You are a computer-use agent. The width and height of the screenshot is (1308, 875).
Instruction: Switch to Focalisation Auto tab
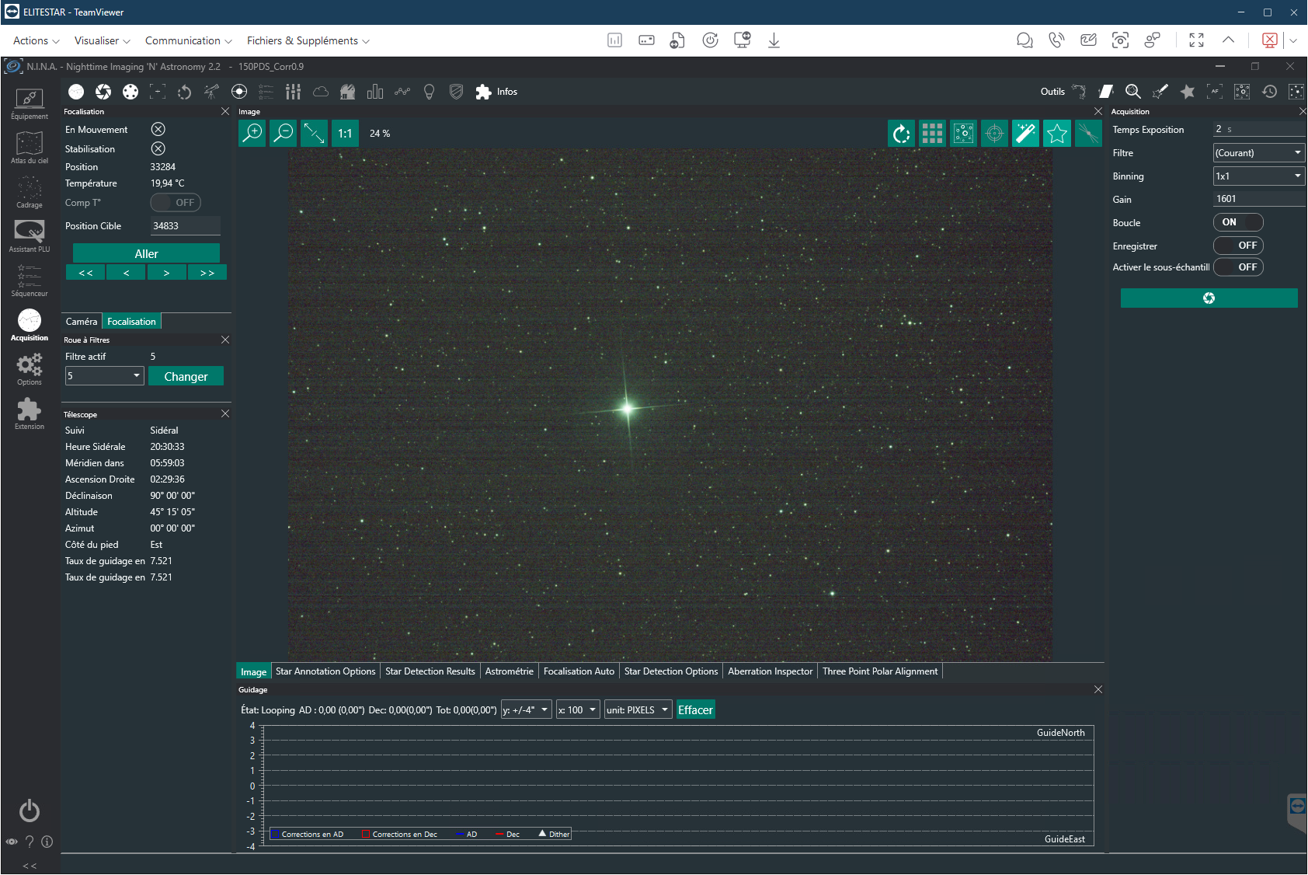tap(579, 671)
